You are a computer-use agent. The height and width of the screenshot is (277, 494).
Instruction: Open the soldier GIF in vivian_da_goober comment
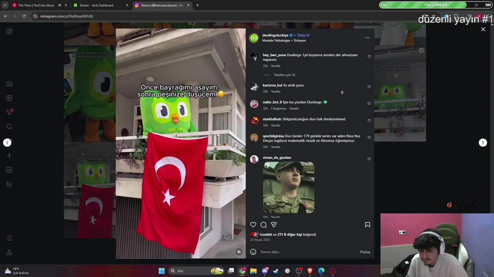[x=289, y=187]
